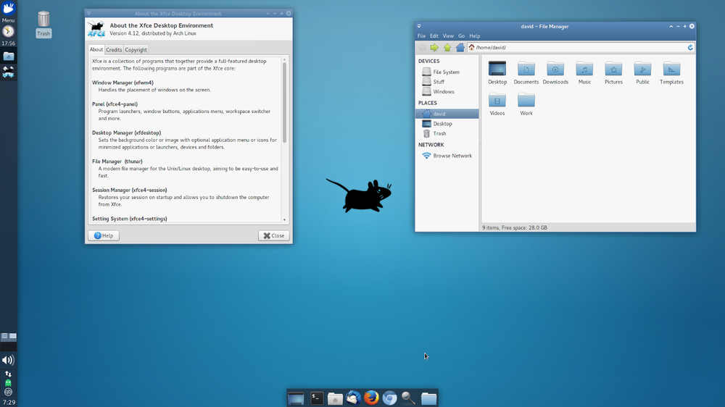Viewport: 725px width, 407px height.
Task: Launch Thunderbird from the bottom dock
Action: point(353,398)
